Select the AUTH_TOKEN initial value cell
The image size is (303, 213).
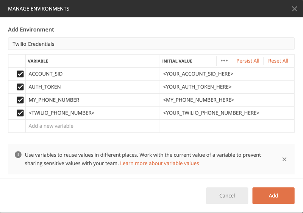(x=226, y=87)
